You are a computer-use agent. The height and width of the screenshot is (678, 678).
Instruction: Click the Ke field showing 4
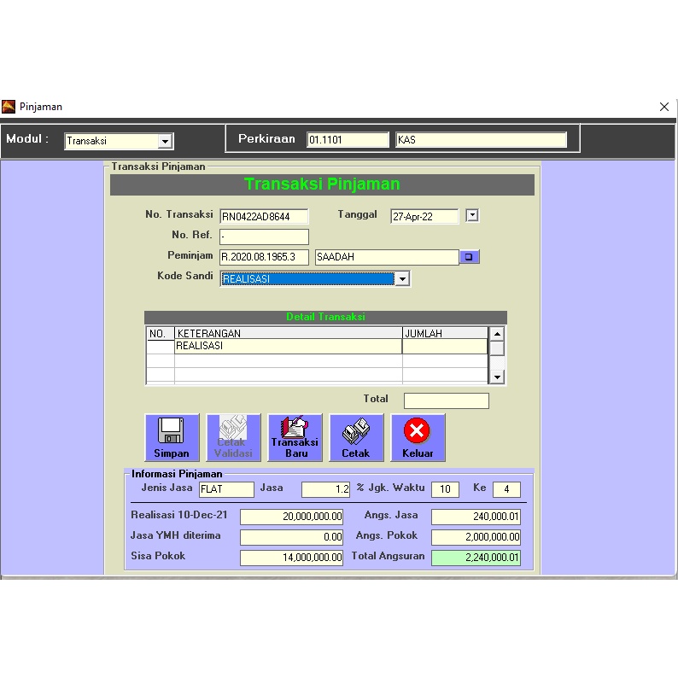pyautogui.click(x=506, y=489)
